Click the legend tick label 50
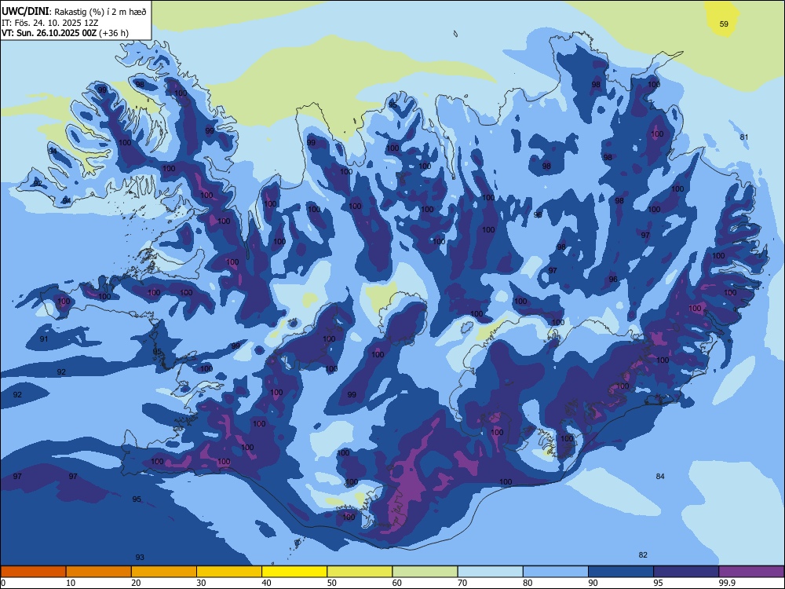The width and height of the screenshot is (785, 589). [x=332, y=583]
